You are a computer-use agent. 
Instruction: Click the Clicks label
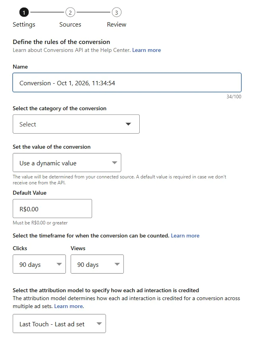20,249
